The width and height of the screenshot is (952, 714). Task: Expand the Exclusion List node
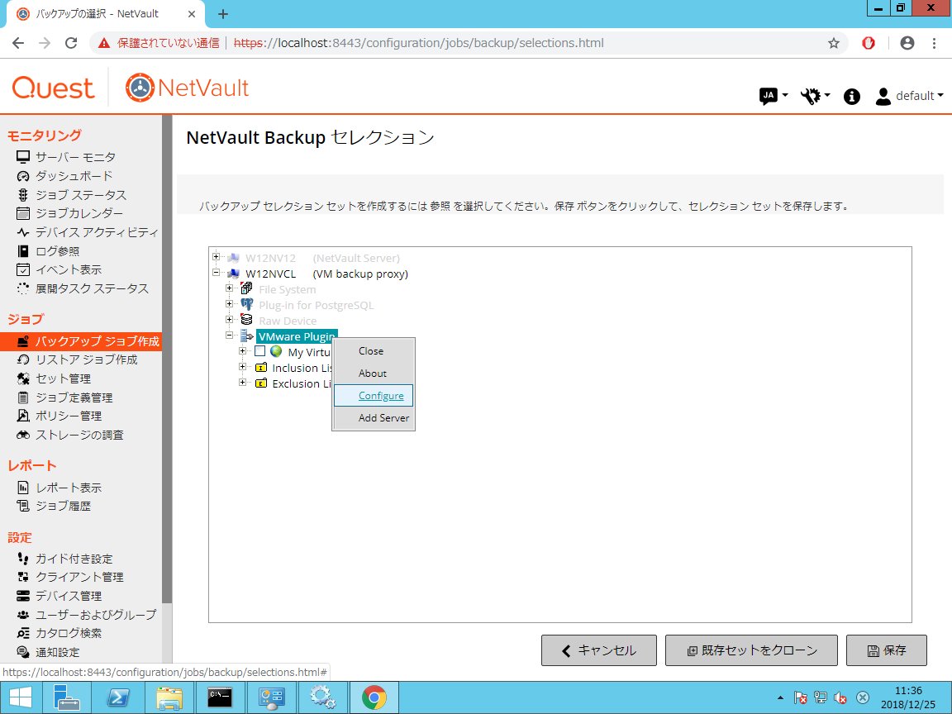[x=242, y=383]
